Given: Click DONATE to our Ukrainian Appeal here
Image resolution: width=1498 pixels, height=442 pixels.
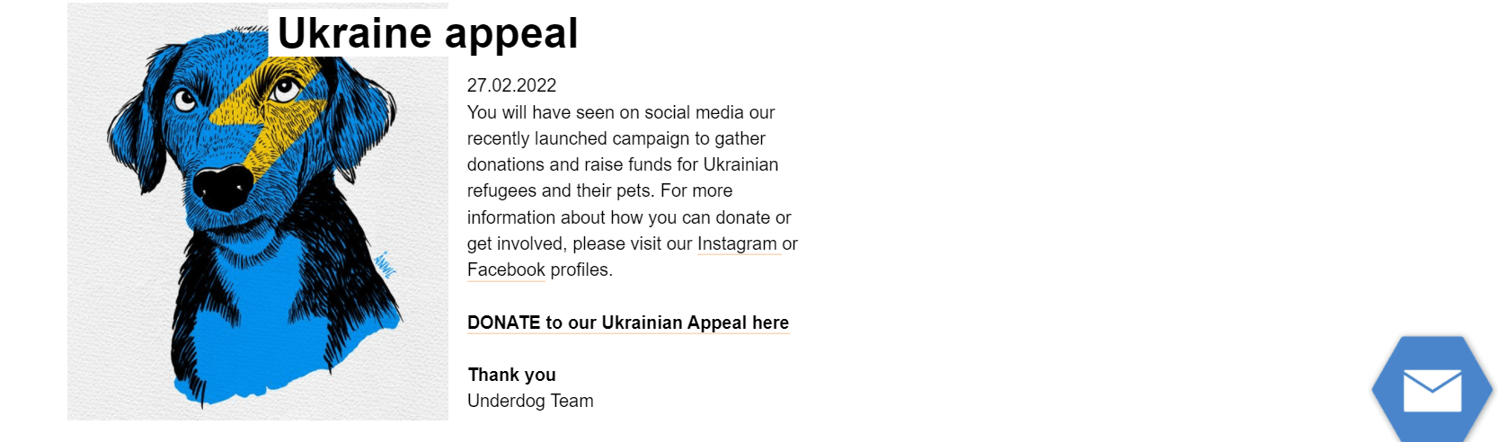Looking at the screenshot, I should [628, 323].
